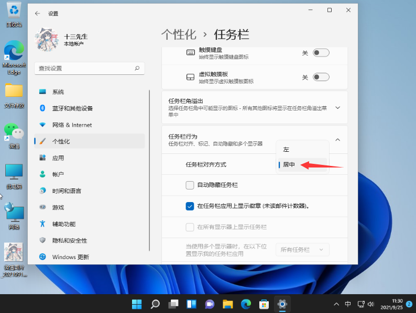Uncheck 在任务栏应用上显示徽章 checkbox
Image resolution: width=416 pixels, height=313 pixels.
pyautogui.click(x=190, y=206)
